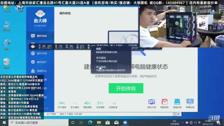Screen dimensions: 224x126
Task: Open the volume tray icon
Action: pos(195,123)
